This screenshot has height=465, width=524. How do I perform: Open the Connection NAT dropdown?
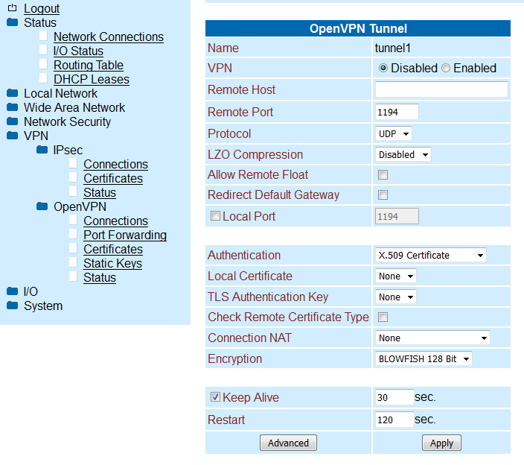coord(432,338)
